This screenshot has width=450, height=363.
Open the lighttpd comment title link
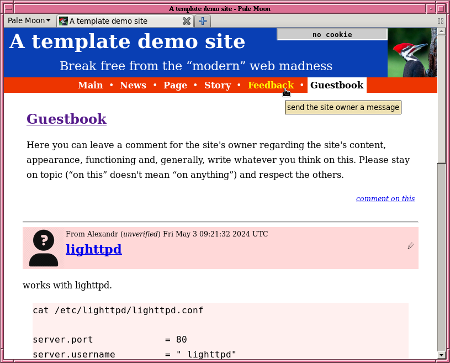coord(93,249)
